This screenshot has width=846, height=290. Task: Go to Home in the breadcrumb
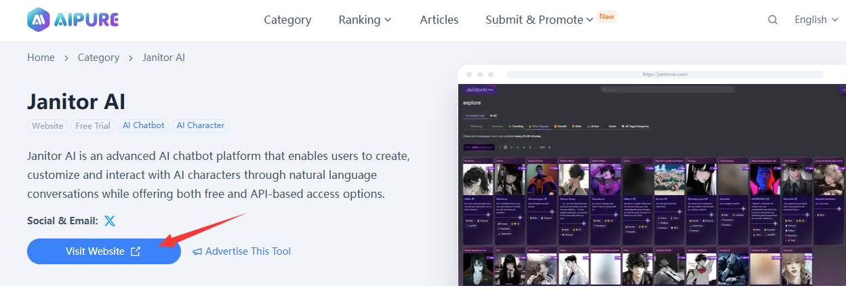point(41,58)
